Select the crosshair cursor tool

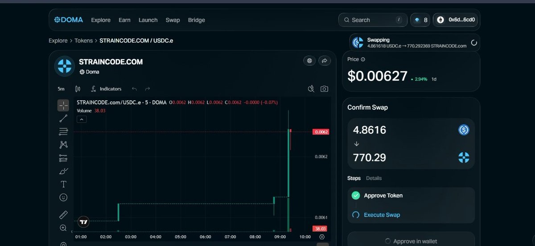63,106
